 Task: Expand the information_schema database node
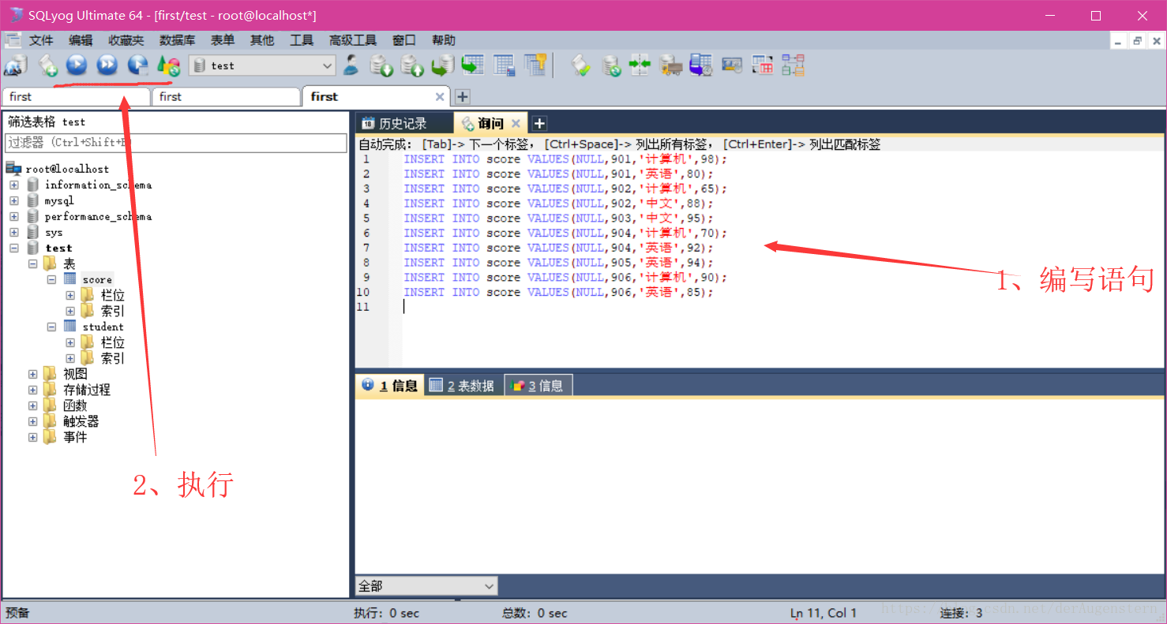14,185
